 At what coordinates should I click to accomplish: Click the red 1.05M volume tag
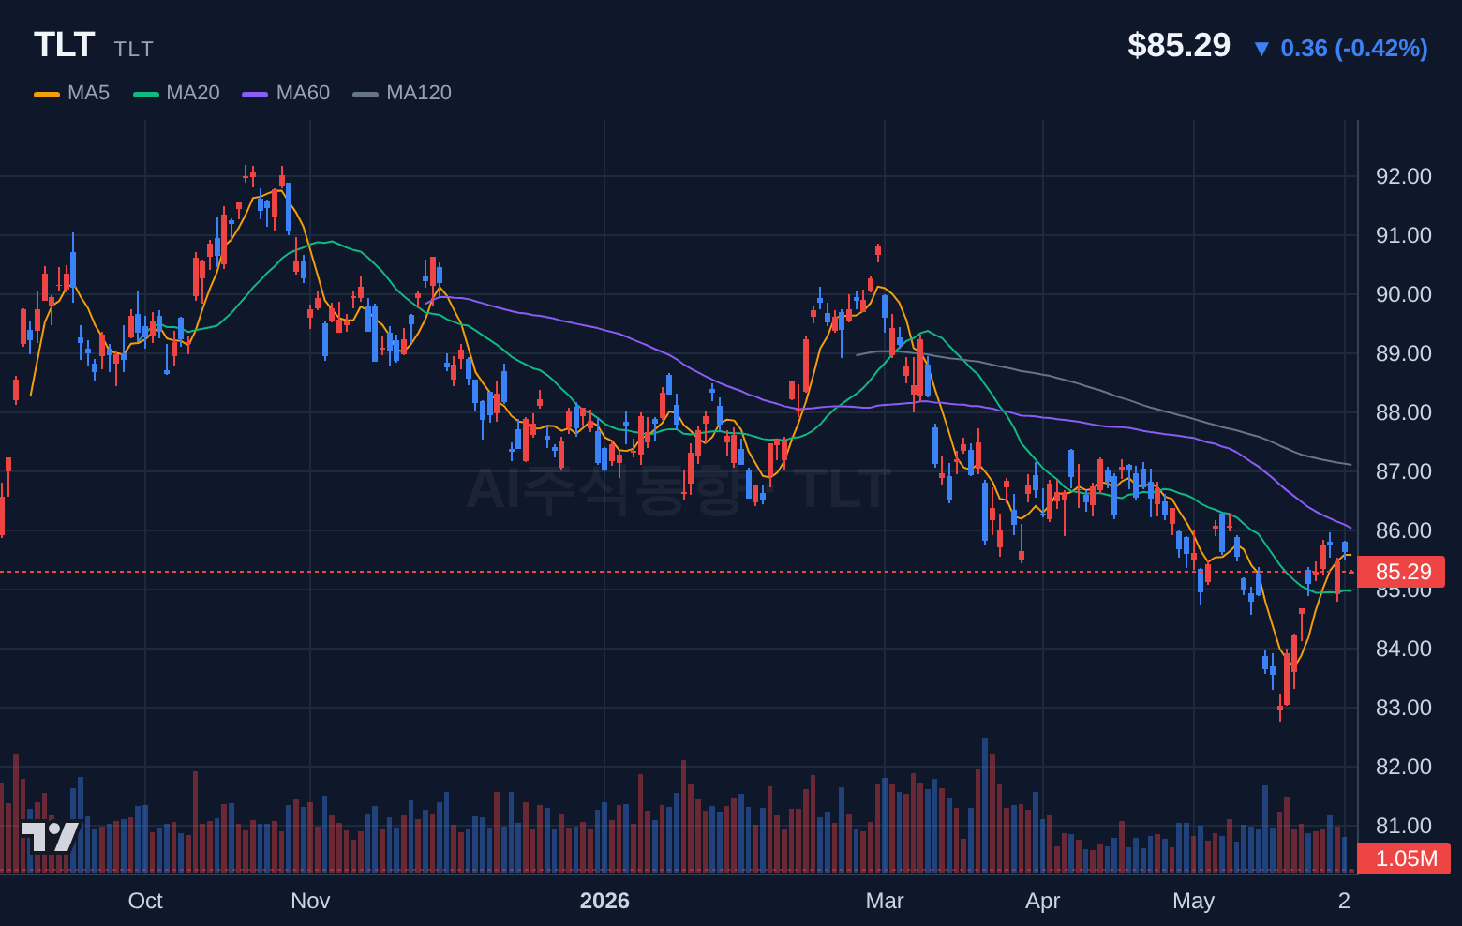click(x=1404, y=858)
